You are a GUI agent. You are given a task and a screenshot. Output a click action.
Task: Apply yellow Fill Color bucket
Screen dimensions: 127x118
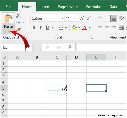(x=74, y=28)
